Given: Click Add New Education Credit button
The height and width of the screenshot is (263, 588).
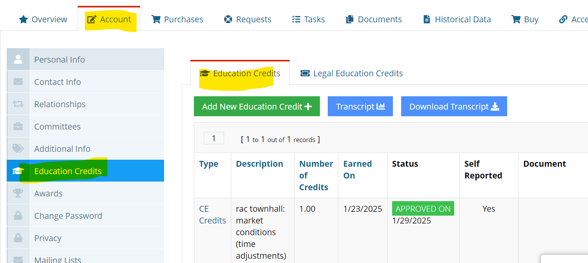Looking at the screenshot, I should pyautogui.click(x=257, y=106).
